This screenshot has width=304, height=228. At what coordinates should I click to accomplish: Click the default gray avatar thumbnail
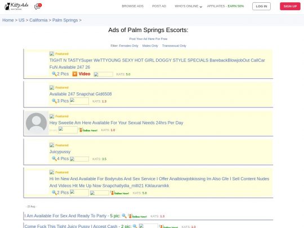click(x=37, y=123)
